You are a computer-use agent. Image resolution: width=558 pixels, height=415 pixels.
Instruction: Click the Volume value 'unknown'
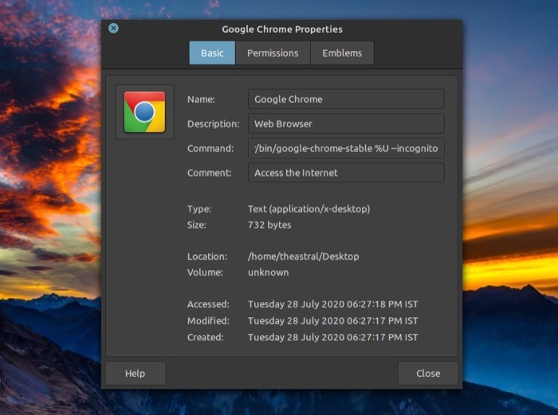[x=269, y=272]
